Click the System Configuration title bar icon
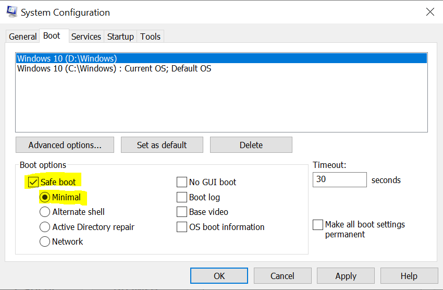This screenshot has width=443, height=290. tap(11, 12)
